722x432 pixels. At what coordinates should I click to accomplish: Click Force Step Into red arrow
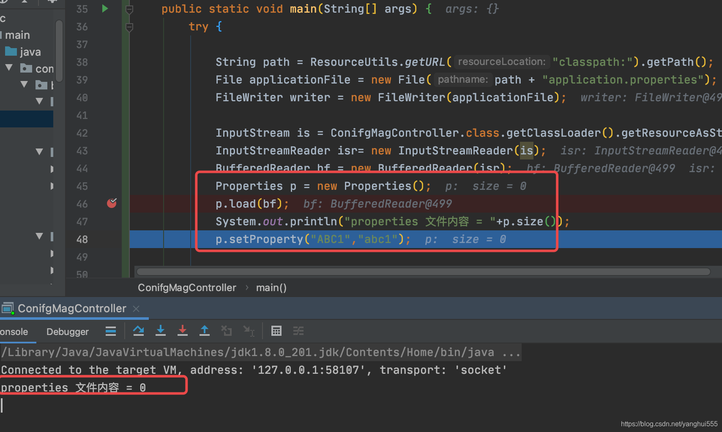[183, 331]
